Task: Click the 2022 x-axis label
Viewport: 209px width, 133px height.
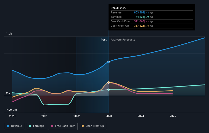Action: click(x=77, y=116)
